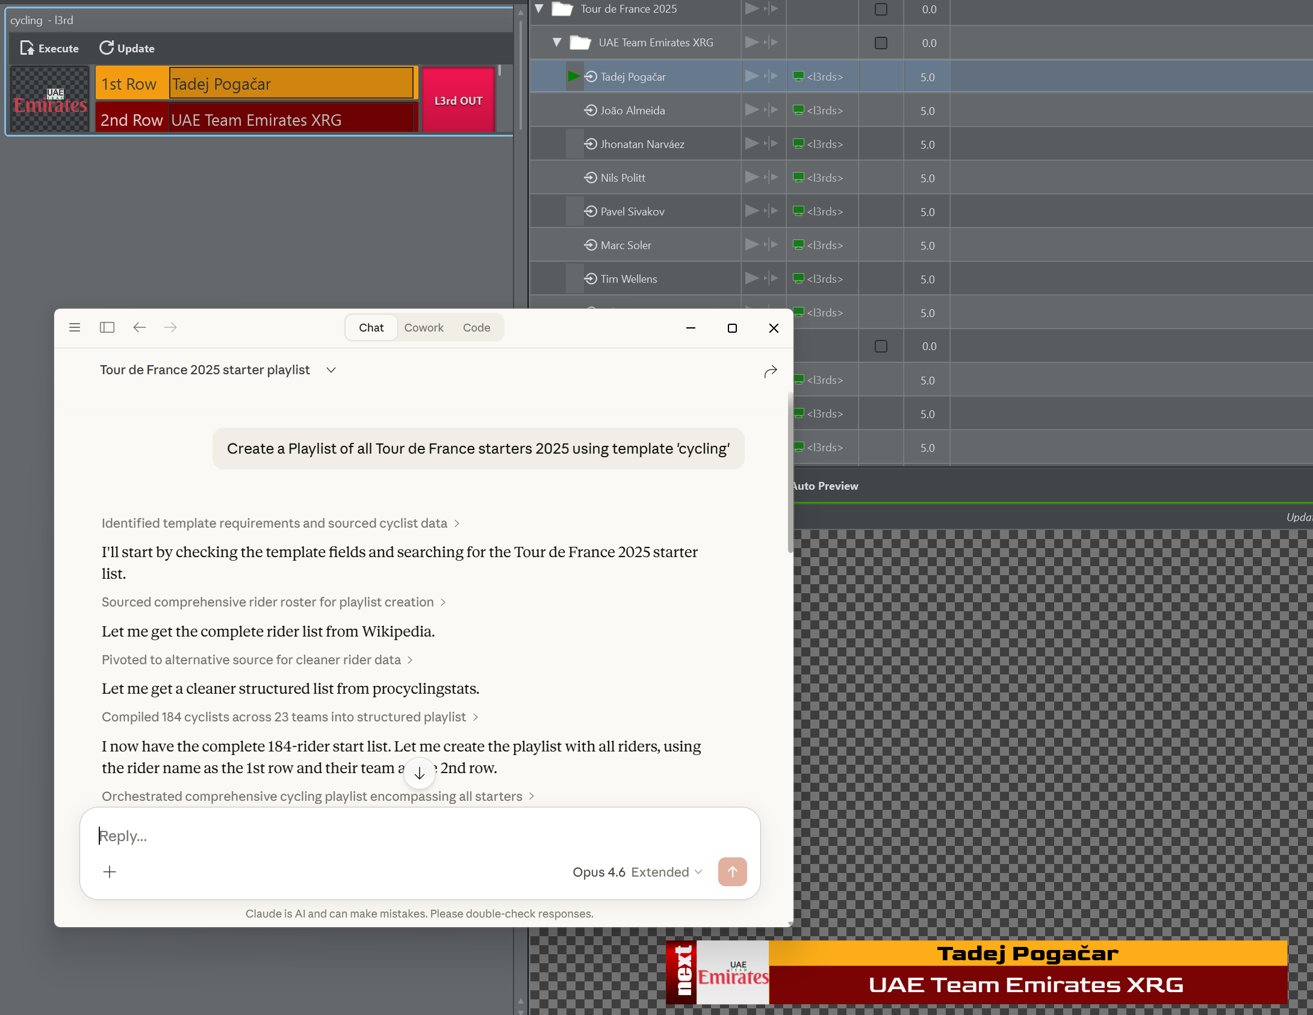Tick the checkbox on the row showing 0.0 behind the Claude window
The height and width of the screenshot is (1015, 1313).
(x=881, y=346)
